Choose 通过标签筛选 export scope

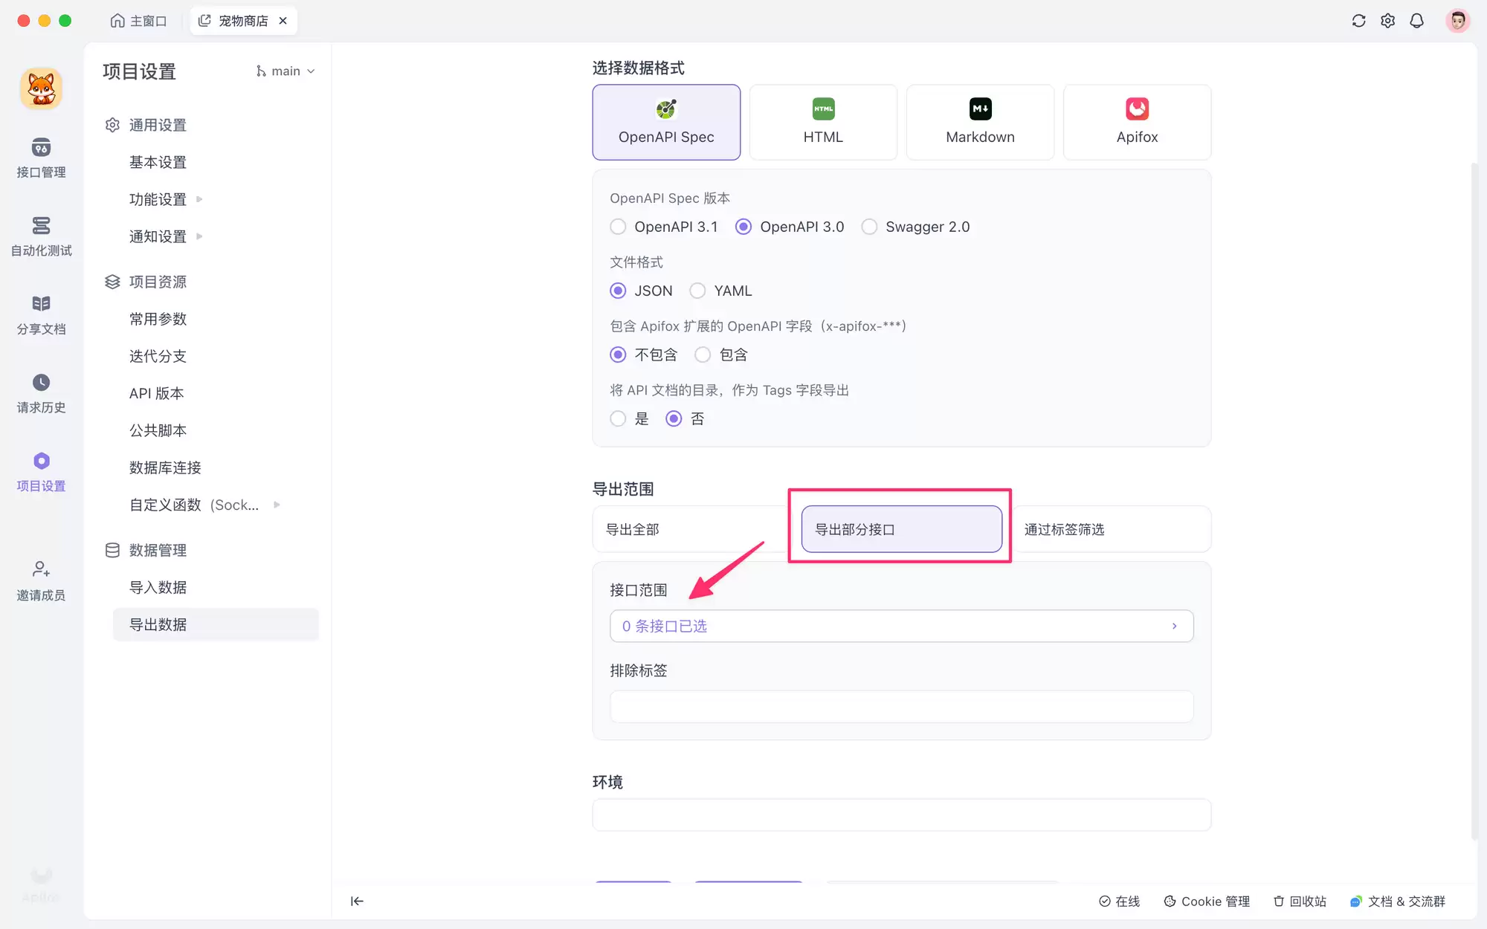(x=1112, y=529)
